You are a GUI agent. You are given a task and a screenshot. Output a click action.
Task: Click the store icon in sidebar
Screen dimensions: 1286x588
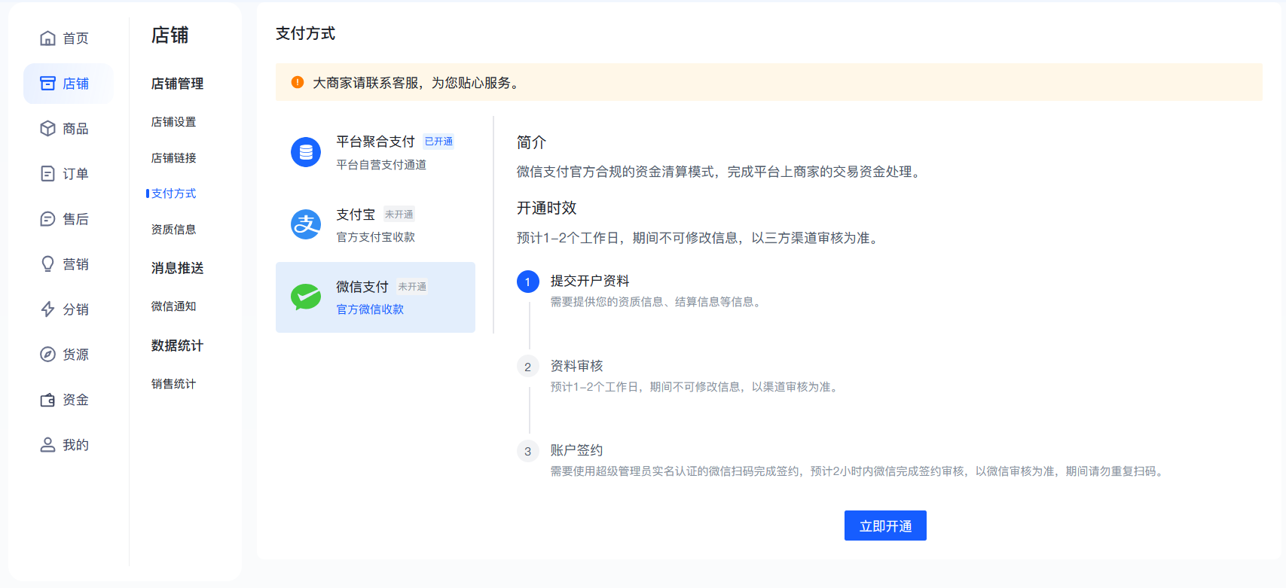pyautogui.click(x=47, y=84)
